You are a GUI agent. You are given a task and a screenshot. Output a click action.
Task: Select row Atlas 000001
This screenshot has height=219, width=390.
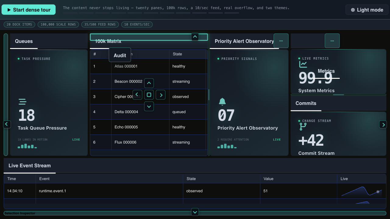tap(149, 66)
